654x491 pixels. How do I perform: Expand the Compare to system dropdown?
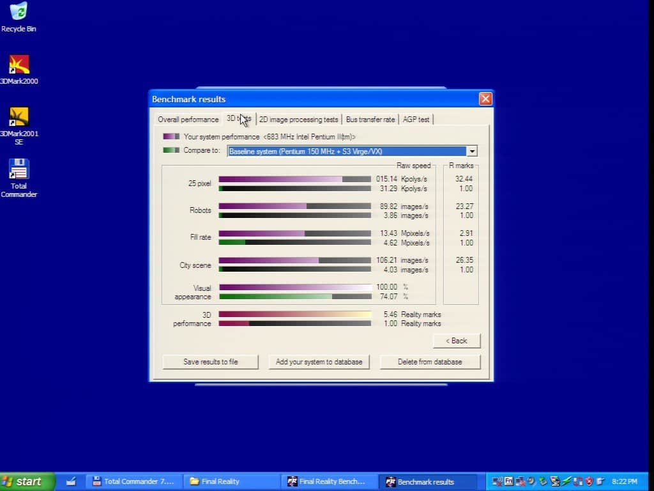[x=472, y=151]
